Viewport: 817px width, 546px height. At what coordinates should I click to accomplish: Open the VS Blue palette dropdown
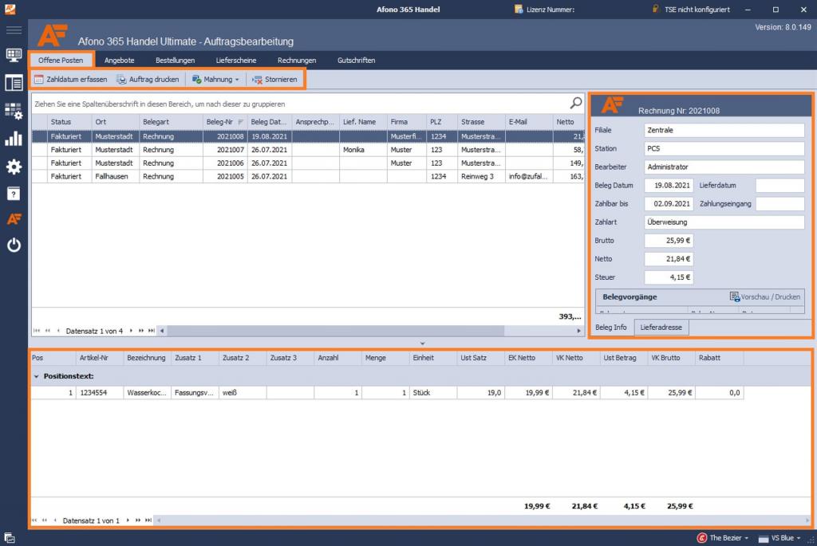[x=780, y=538]
